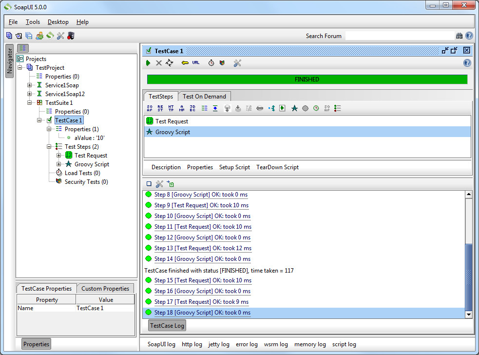Expand the Groovy Script node in navigator tree

click(x=59, y=164)
